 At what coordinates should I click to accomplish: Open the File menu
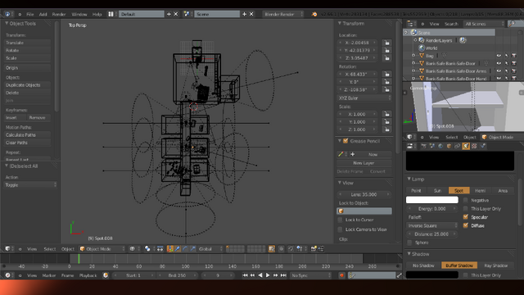[x=30, y=14]
